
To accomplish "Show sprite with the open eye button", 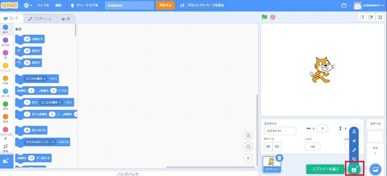I will pyautogui.click(x=268, y=146).
